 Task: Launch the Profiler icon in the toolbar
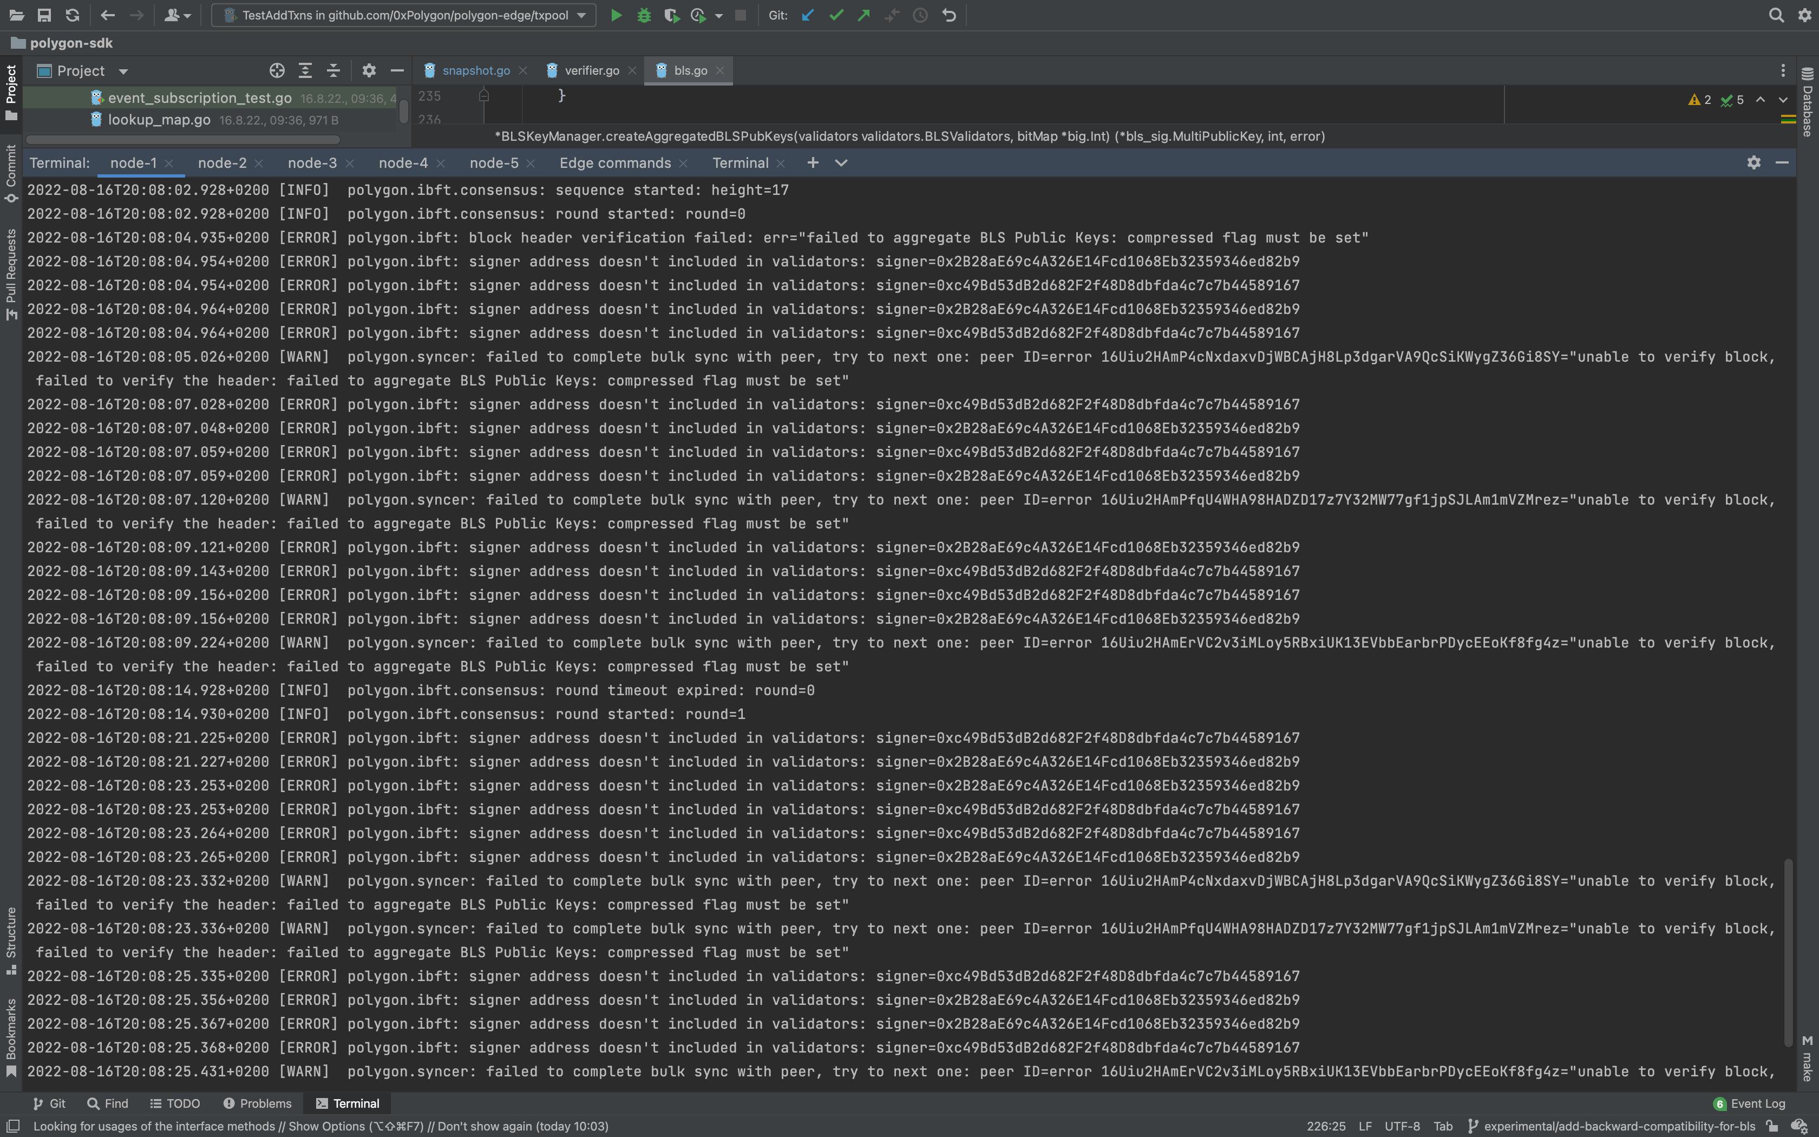click(x=698, y=14)
